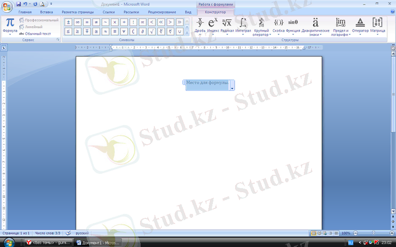Open the Вставка ribbon tab
Screen dimensions: 396x247
coord(47,12)
